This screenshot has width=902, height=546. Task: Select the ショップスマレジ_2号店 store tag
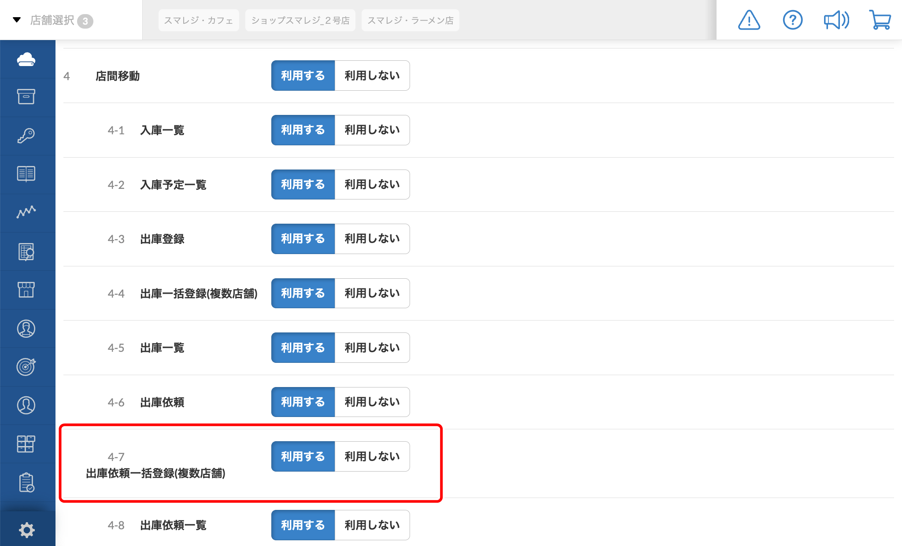300,20
